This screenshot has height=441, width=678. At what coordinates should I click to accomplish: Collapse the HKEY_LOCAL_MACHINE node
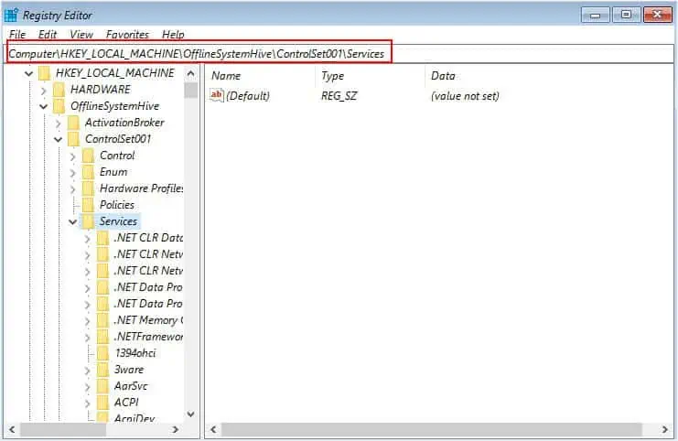point(28,73)
